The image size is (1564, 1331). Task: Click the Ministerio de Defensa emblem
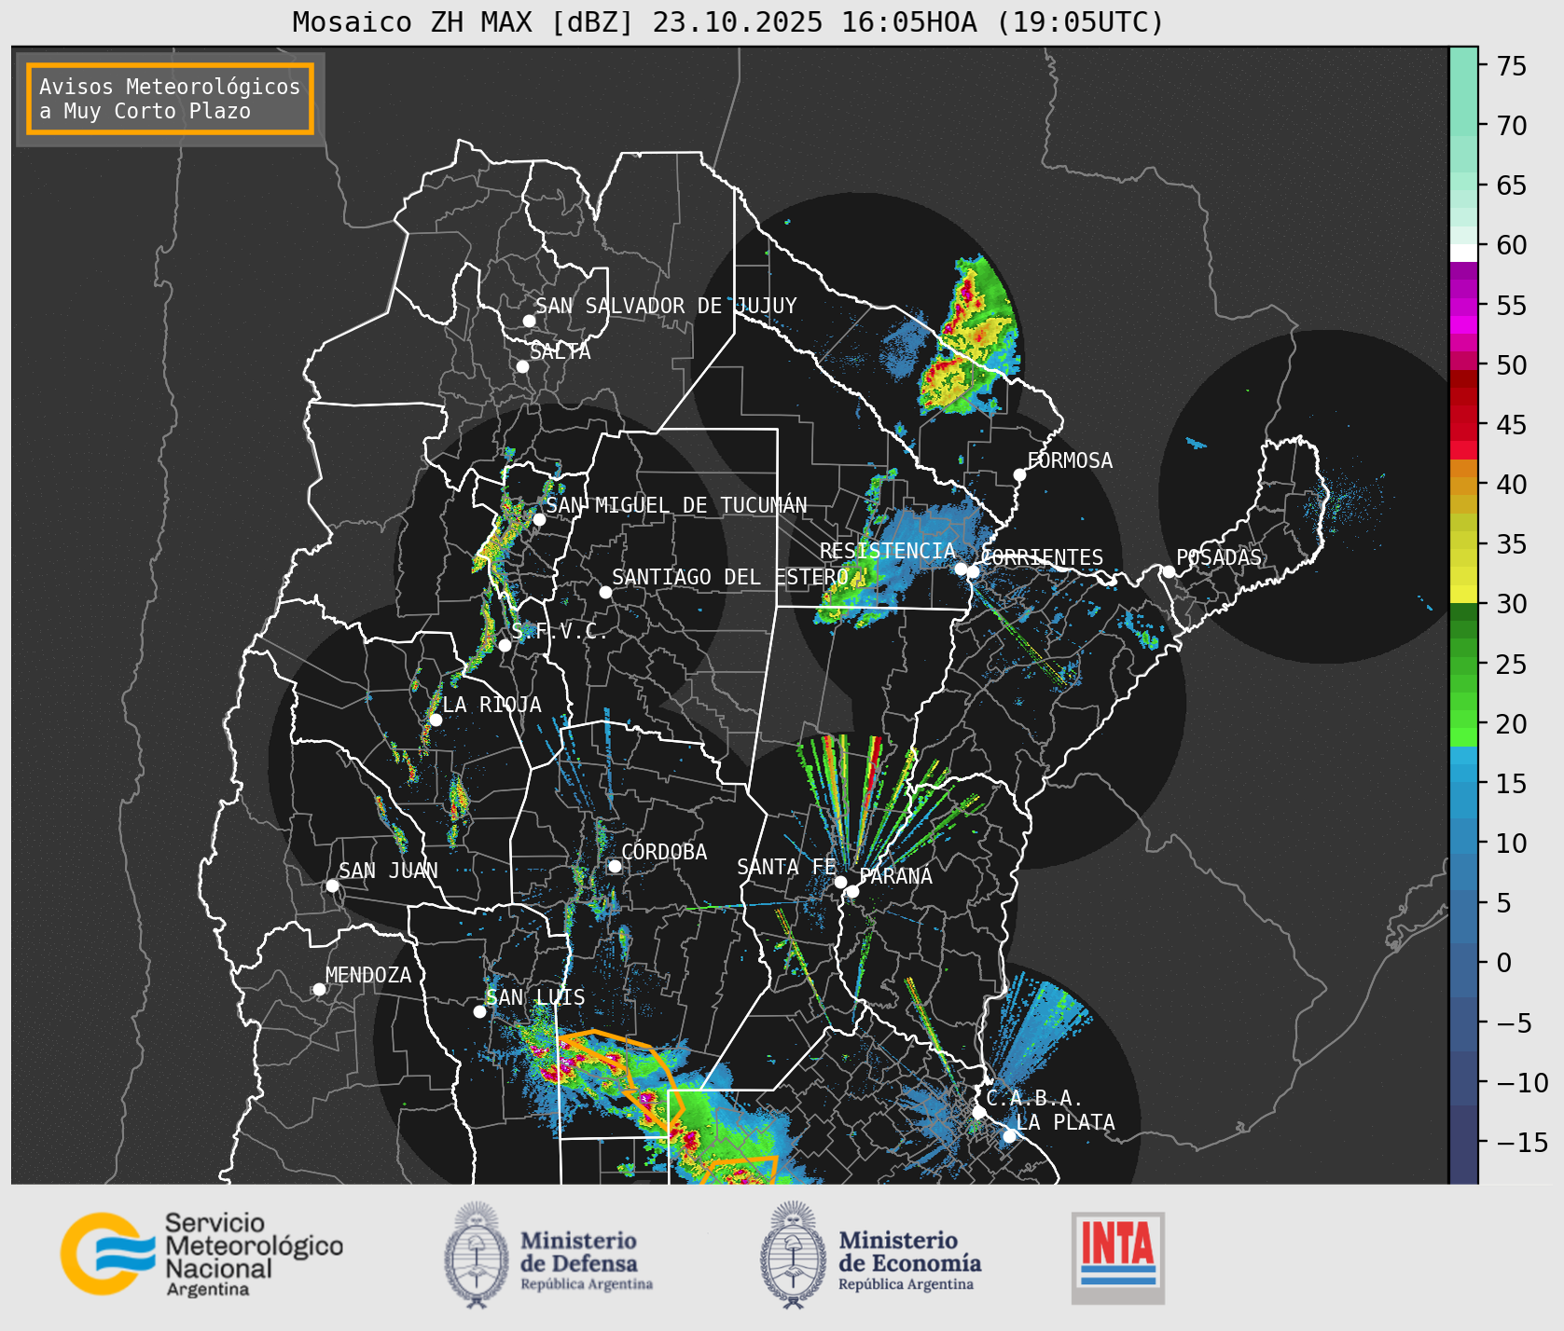click(478, 1255)
